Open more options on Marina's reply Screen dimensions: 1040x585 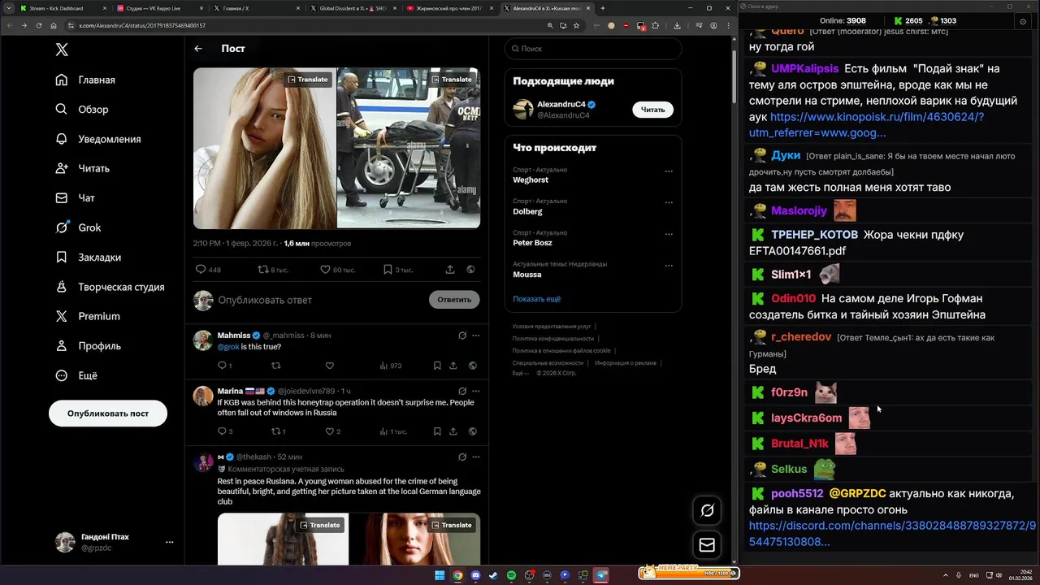pyautogui.click(x=475, y=391)
